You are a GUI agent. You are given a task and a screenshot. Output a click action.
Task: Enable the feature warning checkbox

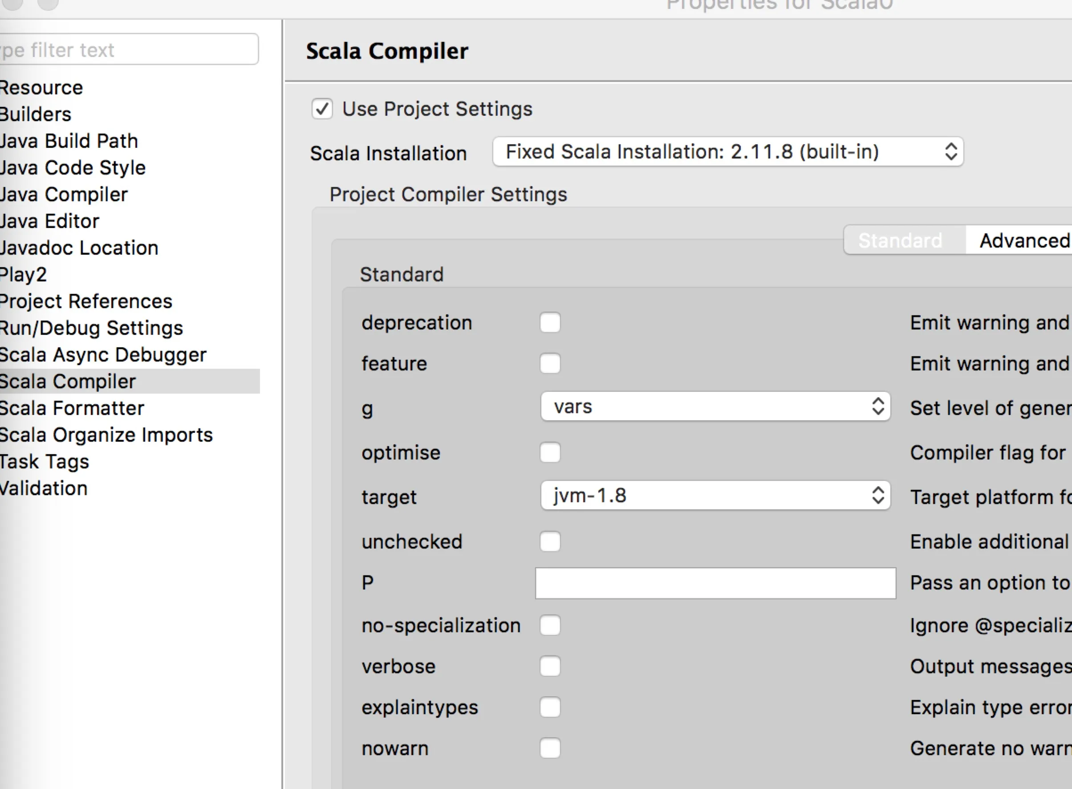pyautogui.click(x=550, y=364)
